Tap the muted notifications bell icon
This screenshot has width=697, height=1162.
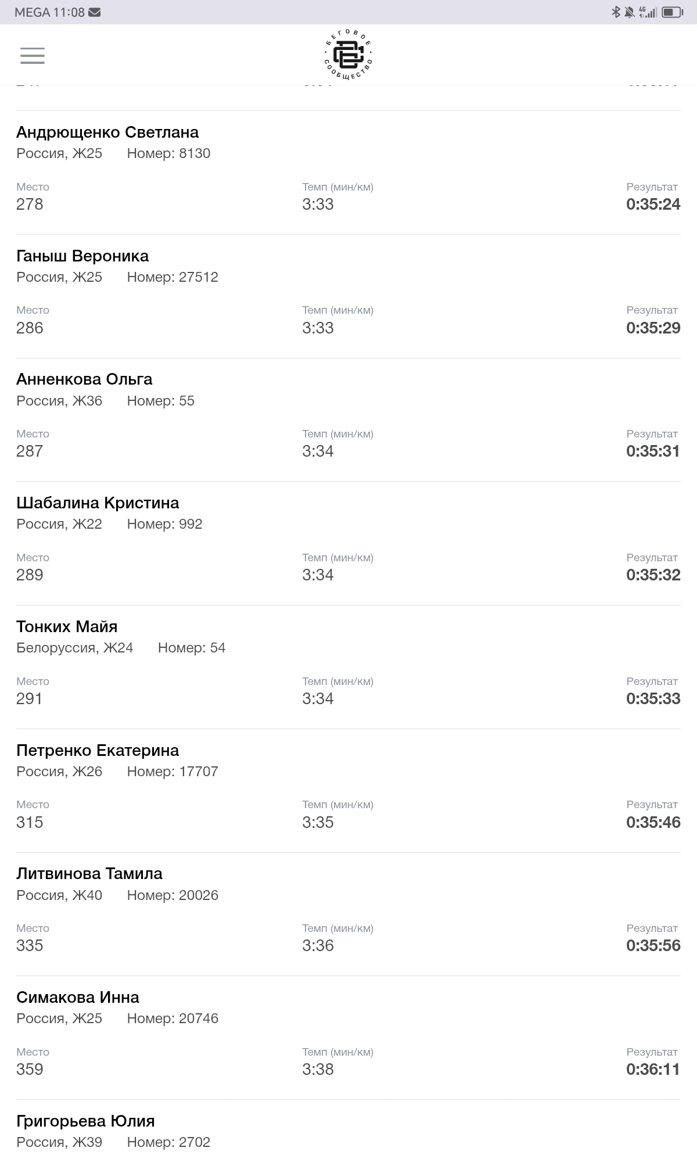point(630,12)
